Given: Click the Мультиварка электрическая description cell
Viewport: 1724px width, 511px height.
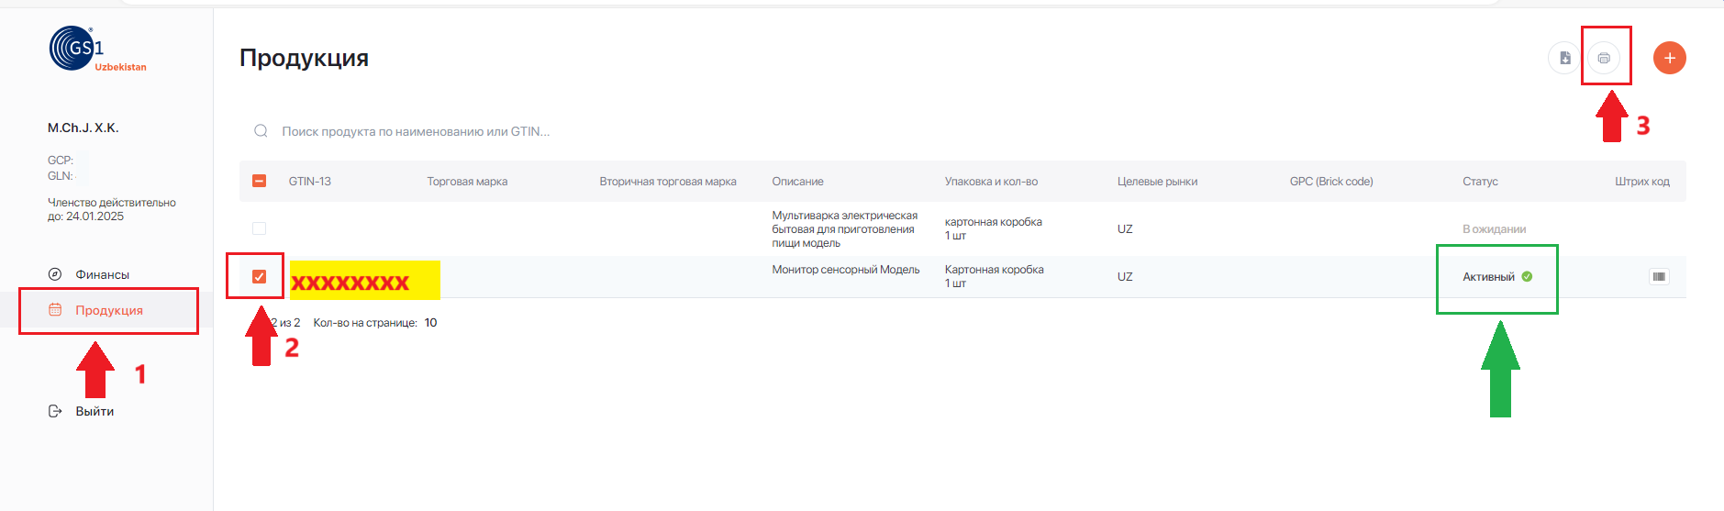Looking at the screenshot, I should click(844, 229).
